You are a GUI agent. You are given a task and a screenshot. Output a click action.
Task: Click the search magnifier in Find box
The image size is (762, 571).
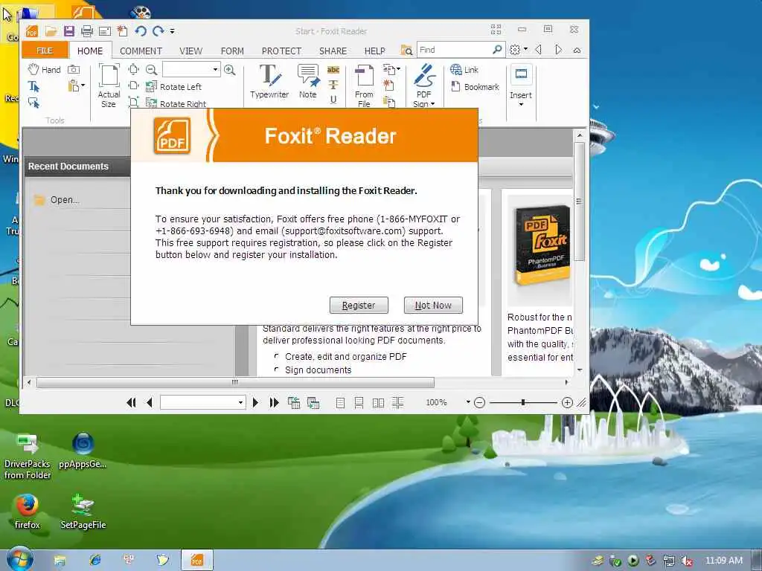coord(497,50)
